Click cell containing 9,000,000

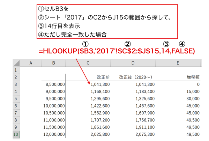click(x=54, y=91)
